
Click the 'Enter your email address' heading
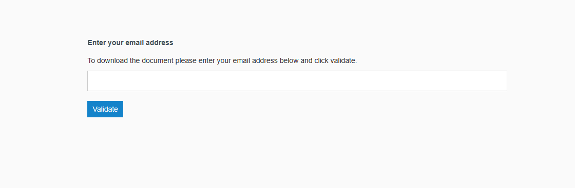(x=130, y=43)
